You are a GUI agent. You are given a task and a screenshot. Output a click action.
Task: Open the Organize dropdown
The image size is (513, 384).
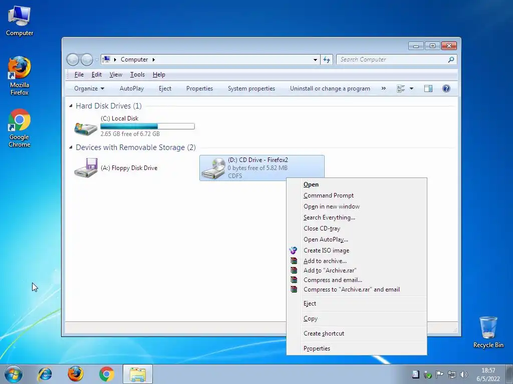tap(89, 88)
